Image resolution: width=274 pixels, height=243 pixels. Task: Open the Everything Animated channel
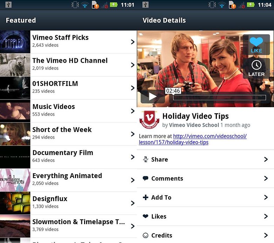pos(68,180)
